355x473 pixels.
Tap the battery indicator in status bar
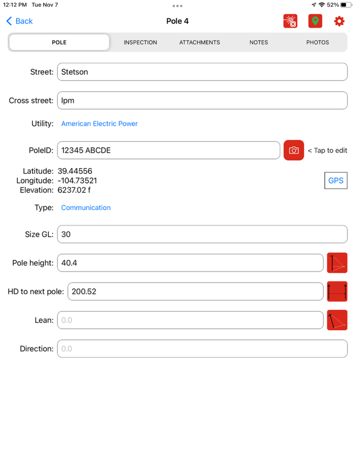345,5
